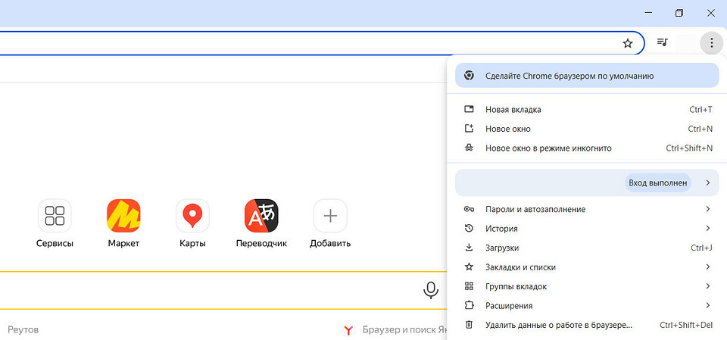Click the Yandex Y logo icon at bottom
Image resolution: width=727 pixels, height=340 pixels.
point(348,330)
